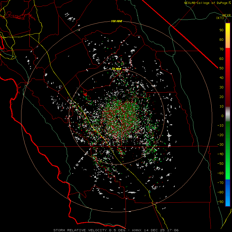Image resolution: width=232 pixels, height=232 pixels.
Task: Click the 70 value on the velocity scale
Action: click(x=221, y=49)
